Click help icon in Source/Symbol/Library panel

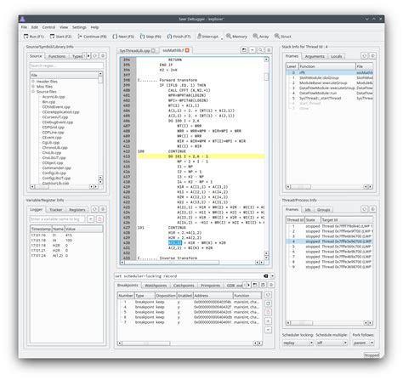pyautogui.click(x=103, y=56)
